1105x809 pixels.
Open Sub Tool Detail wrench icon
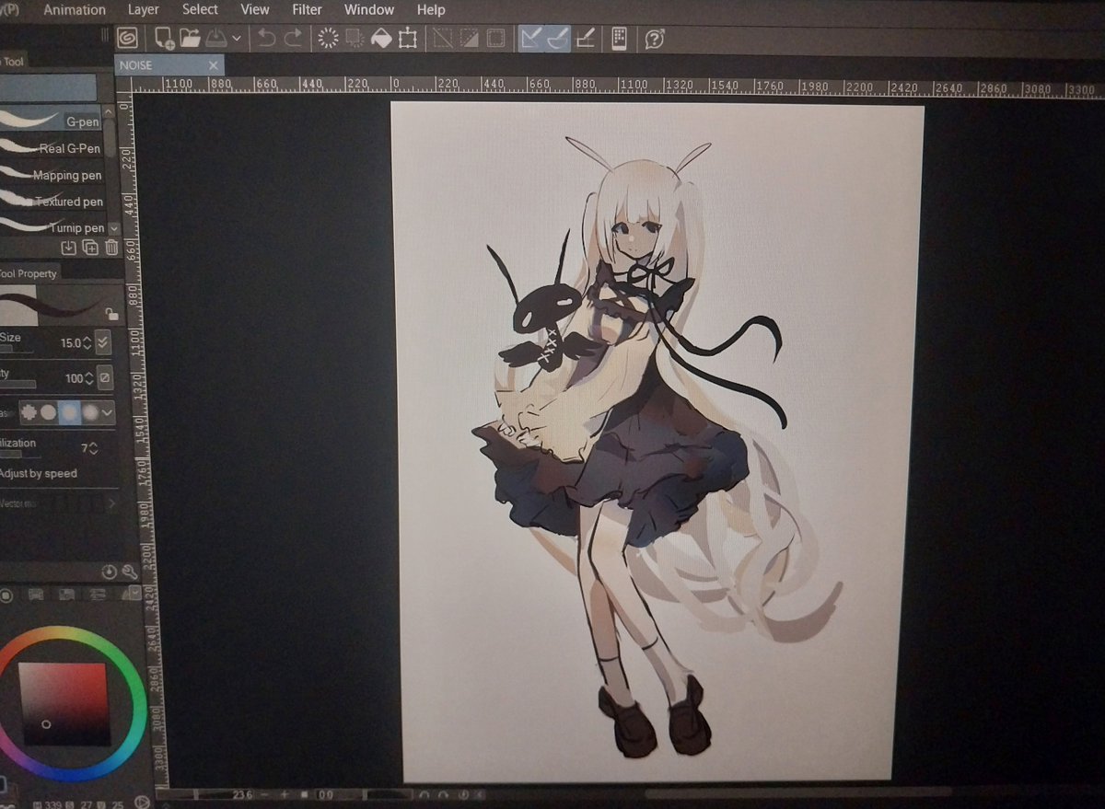click(129, 572)
